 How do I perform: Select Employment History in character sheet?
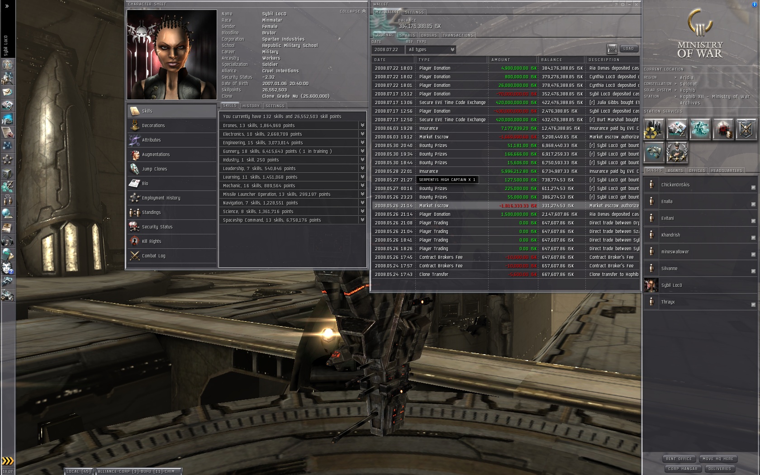tap(172, 198)
